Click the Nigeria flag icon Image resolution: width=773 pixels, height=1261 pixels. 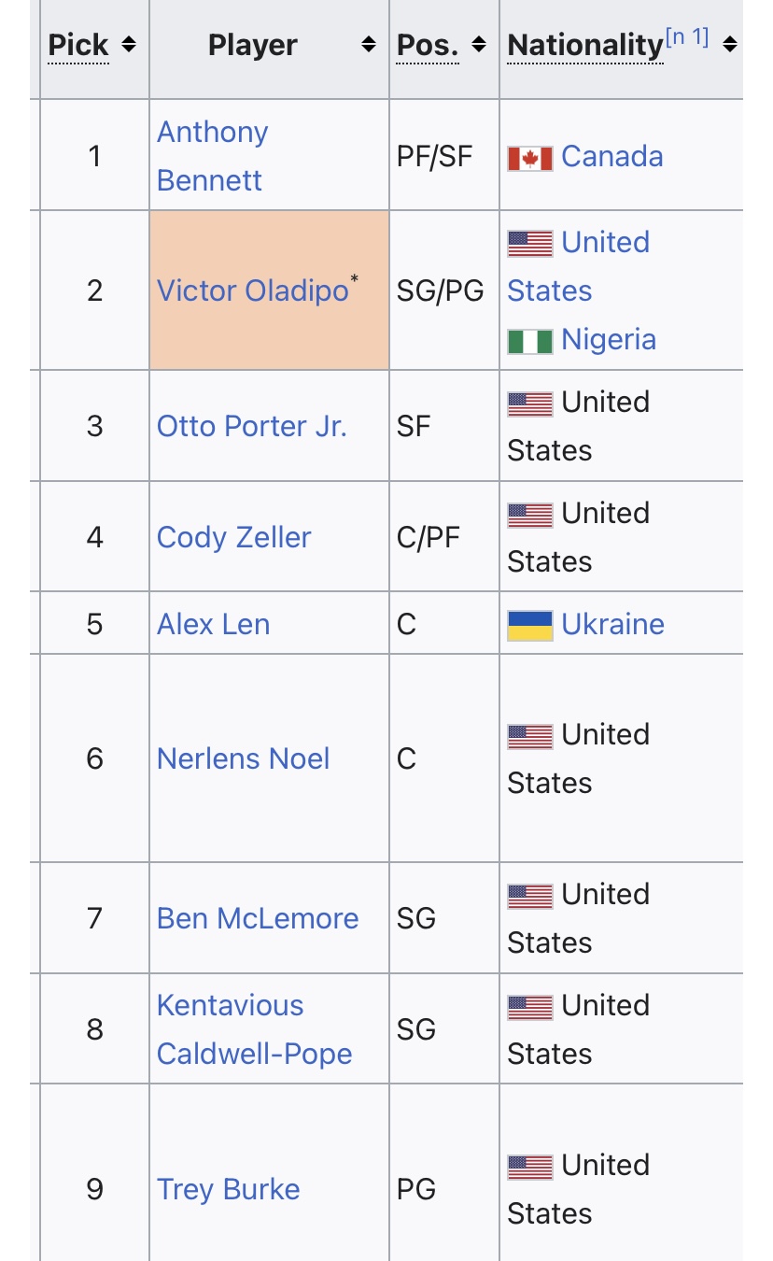click(530, 340)
